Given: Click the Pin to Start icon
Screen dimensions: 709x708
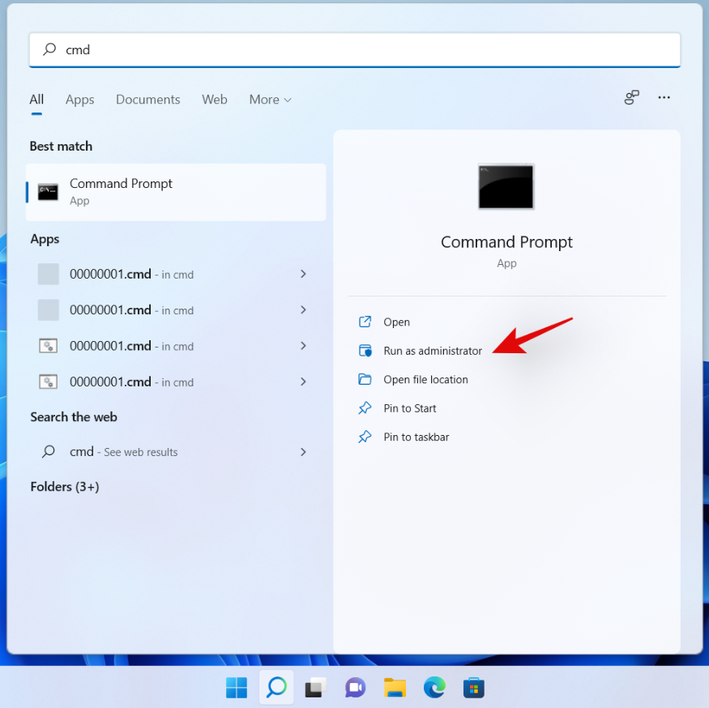Looking at the screenshot, I should (x=365, y=408).
